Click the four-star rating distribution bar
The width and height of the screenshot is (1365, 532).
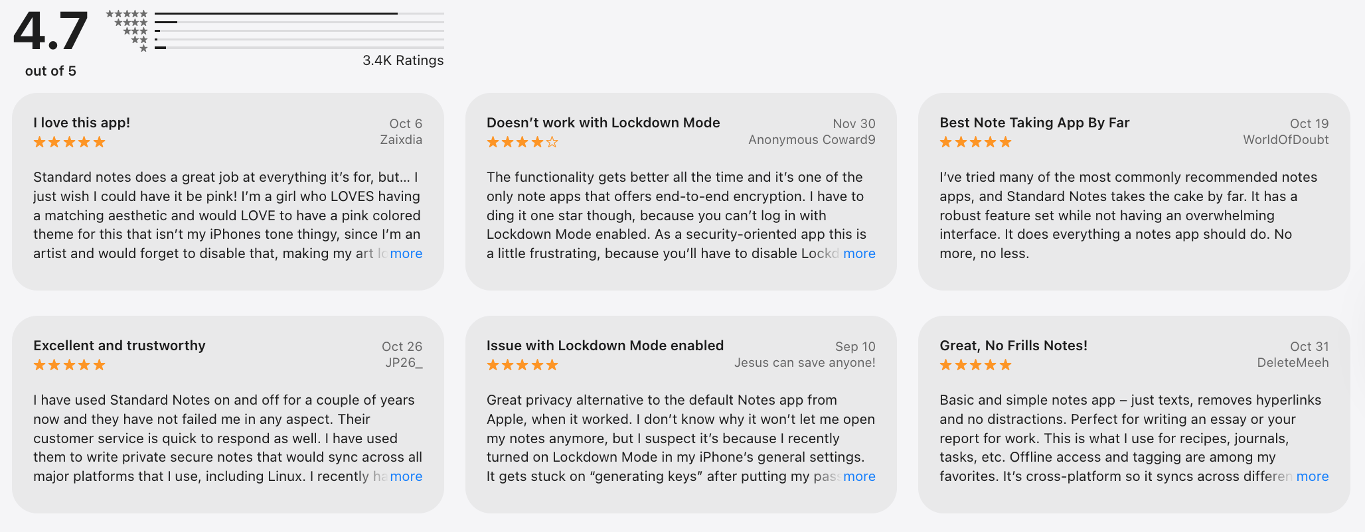coord(299,22)
